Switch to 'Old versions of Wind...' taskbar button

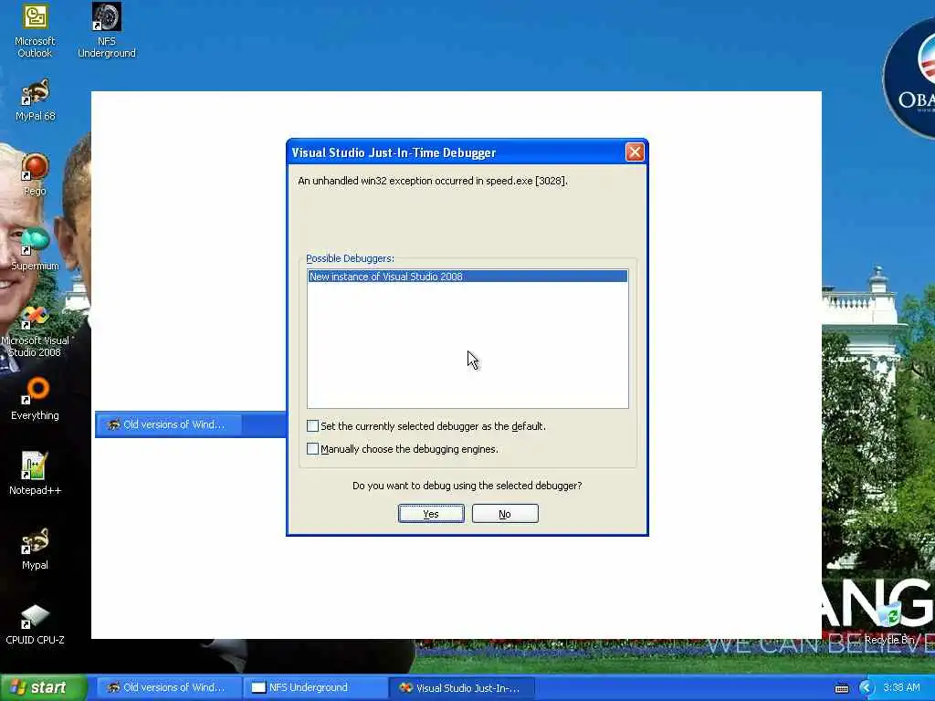168,688
